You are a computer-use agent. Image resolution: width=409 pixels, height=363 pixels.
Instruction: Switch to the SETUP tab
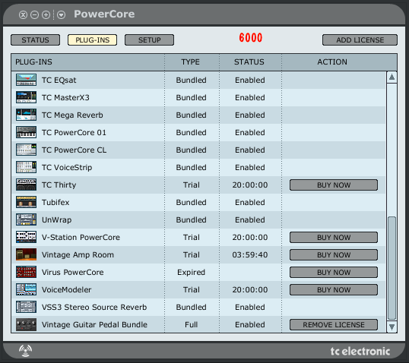coord(149,40)
